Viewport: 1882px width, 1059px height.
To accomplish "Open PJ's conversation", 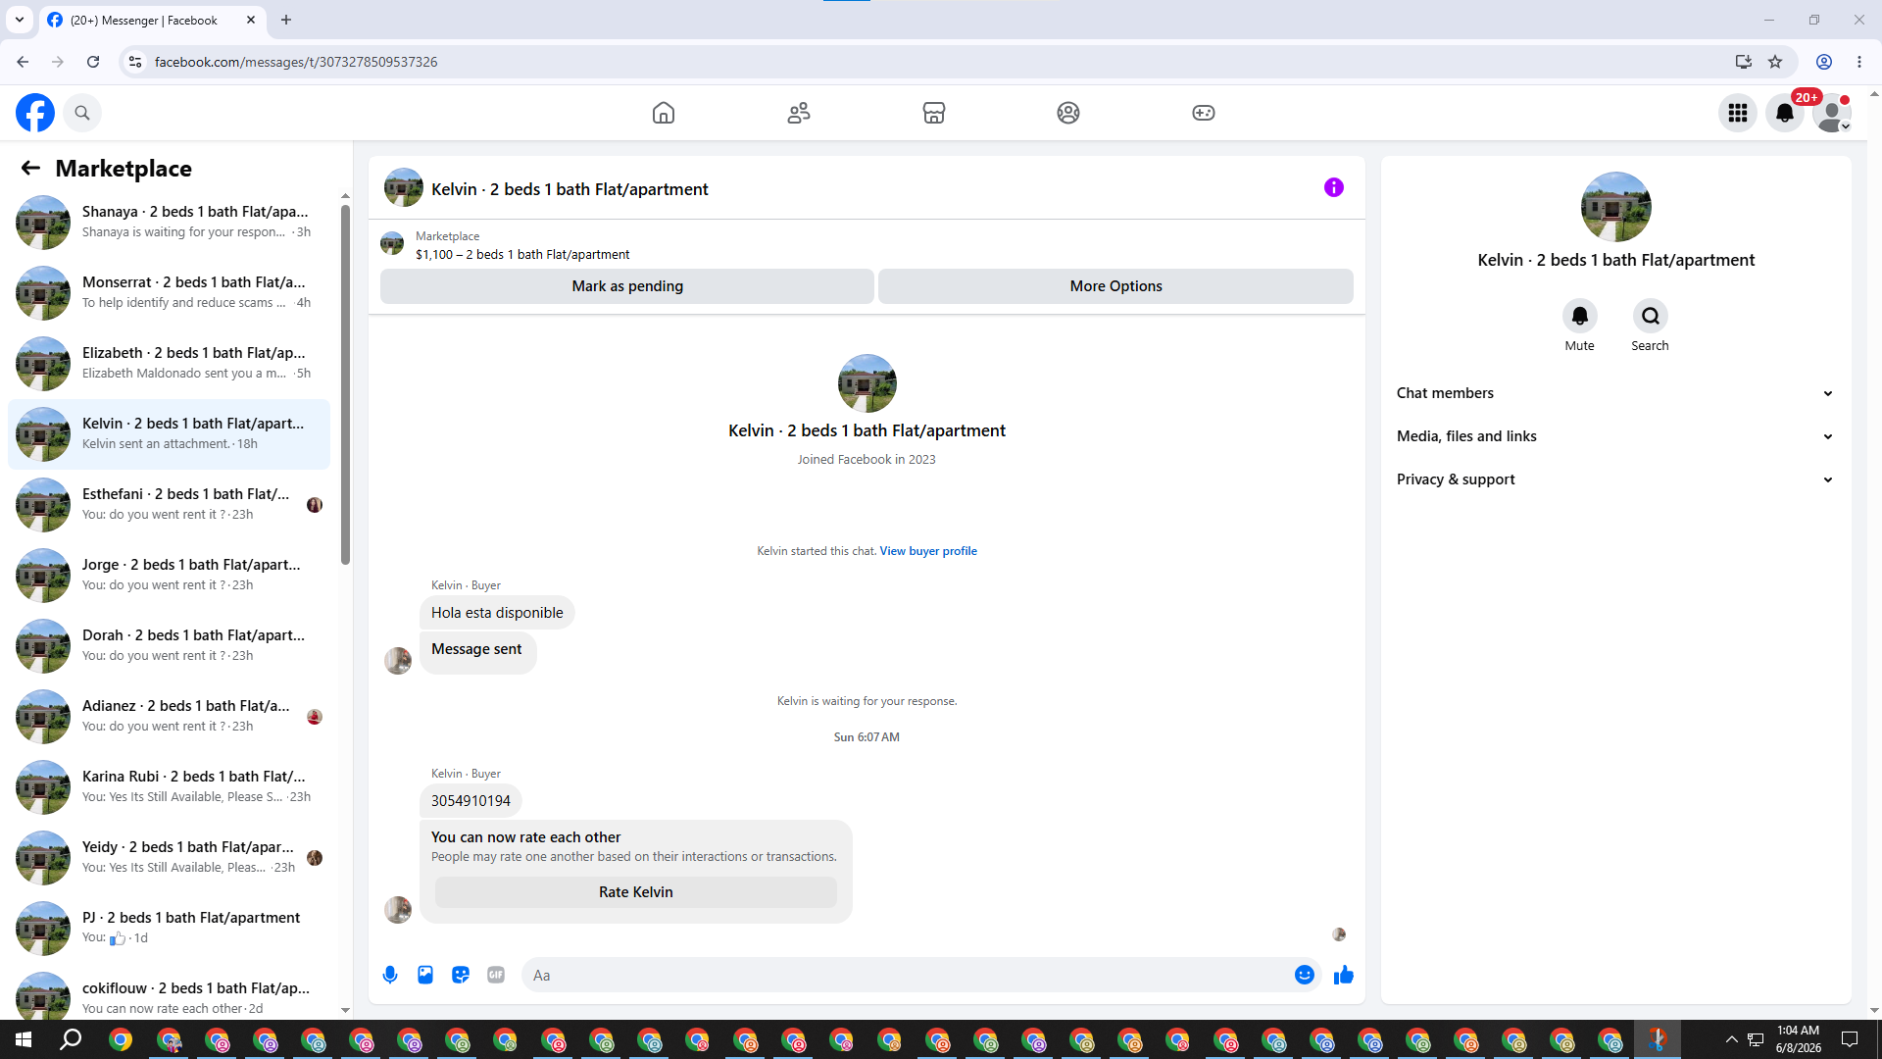I will (169, 929).
